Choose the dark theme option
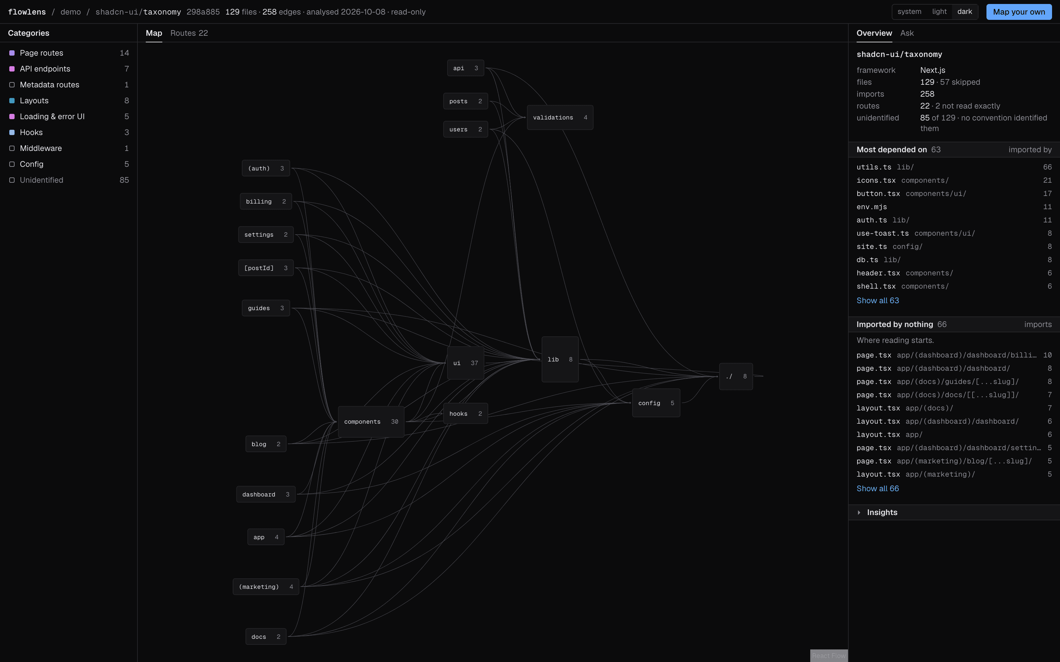1060x662 pixels. 965,12
